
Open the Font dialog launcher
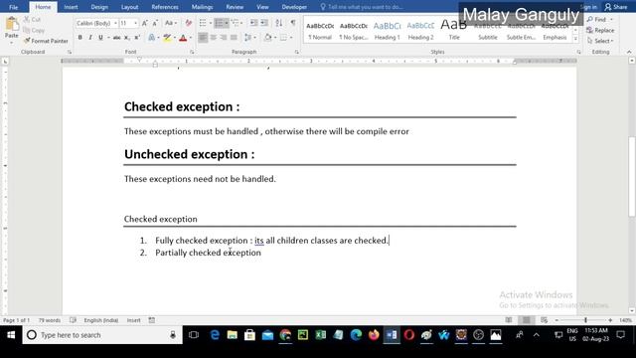click(x=192, y=52)
